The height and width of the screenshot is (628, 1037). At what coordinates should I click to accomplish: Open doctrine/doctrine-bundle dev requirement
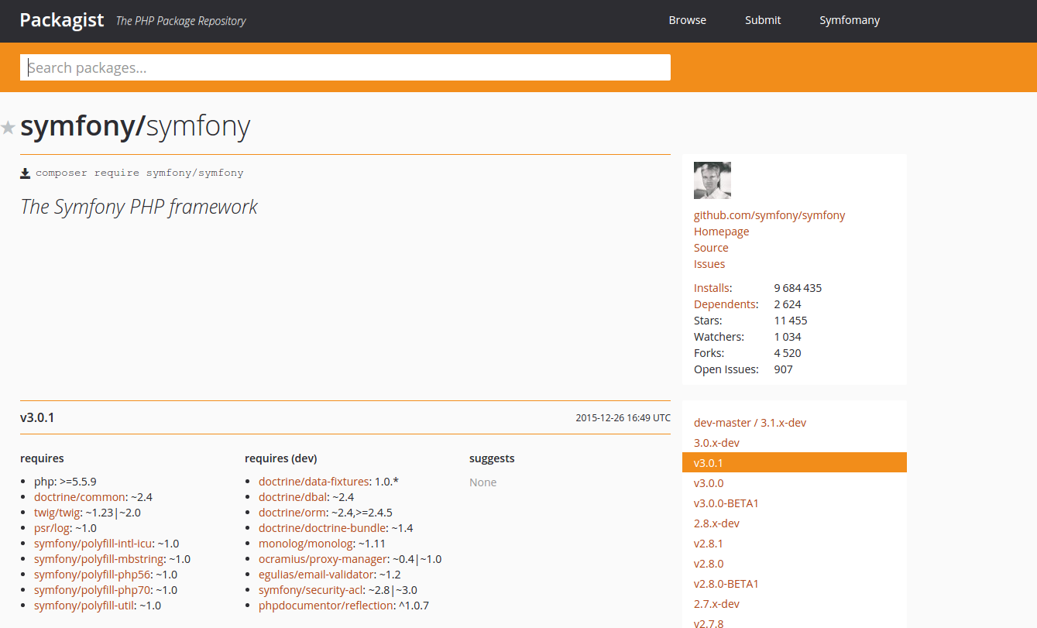click(x=322, y=528)
